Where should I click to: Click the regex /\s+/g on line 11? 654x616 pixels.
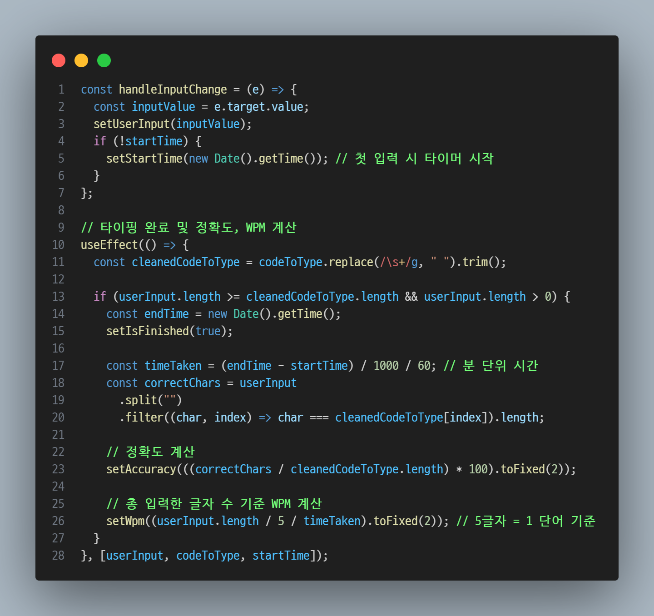pyautogui.click(x=399, y=262)
